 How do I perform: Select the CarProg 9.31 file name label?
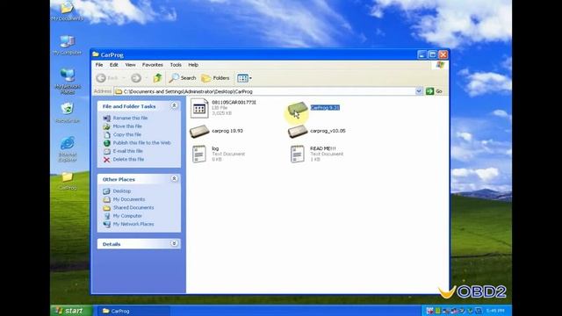click(x=325, y=107)
